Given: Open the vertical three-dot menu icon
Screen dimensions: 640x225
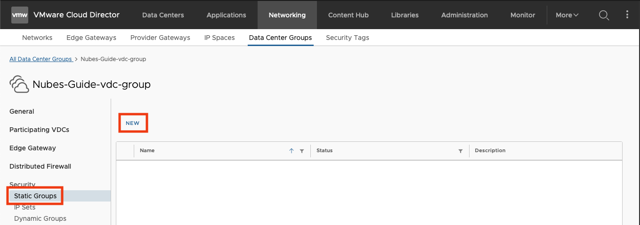Looking at the screenshot, I should 627,15.
